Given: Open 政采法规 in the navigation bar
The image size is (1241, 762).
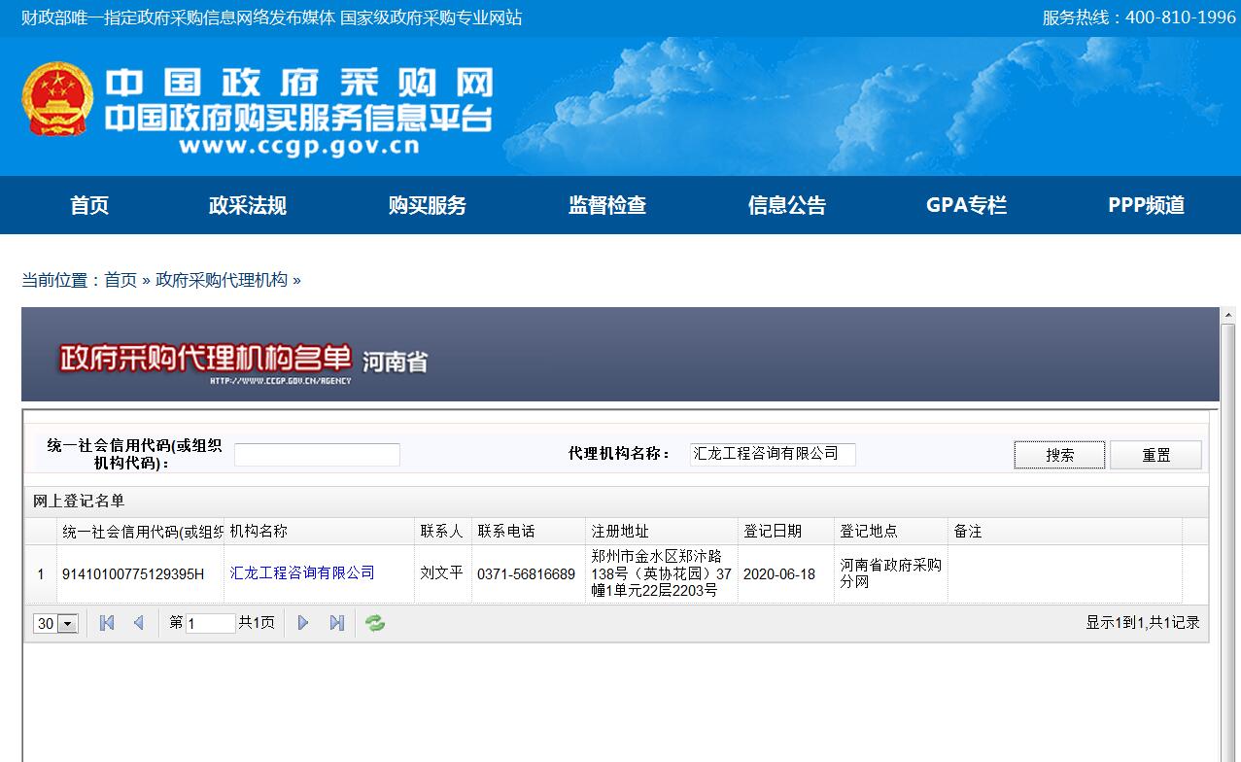Looking at the screenshot, I should (x=248, y=205).
